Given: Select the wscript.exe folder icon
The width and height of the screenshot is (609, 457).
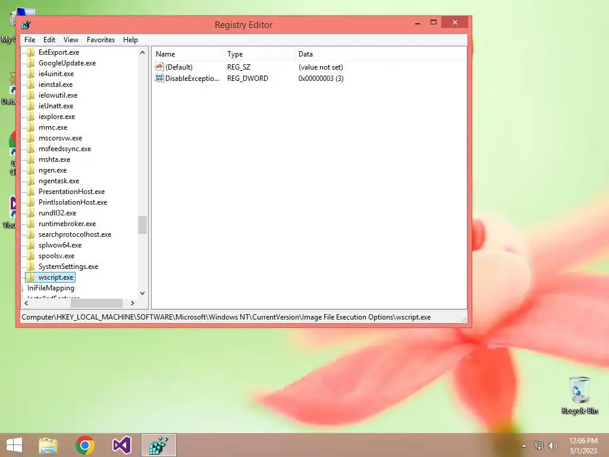Looking at the screenshot, I should click(x=31, y=277).
